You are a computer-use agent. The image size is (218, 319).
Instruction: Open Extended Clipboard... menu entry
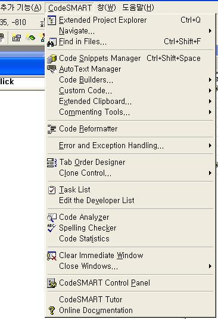[130, 102]
